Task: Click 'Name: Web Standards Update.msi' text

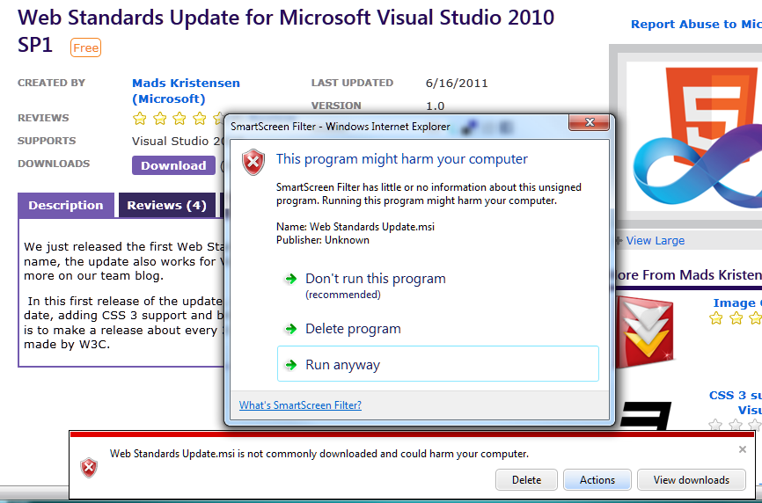Action: point(355,227)
